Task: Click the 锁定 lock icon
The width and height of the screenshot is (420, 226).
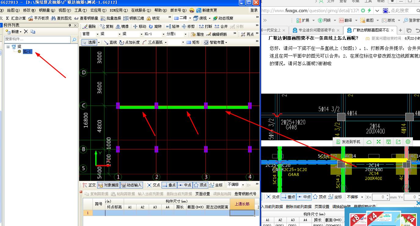Action: [153, 18]
